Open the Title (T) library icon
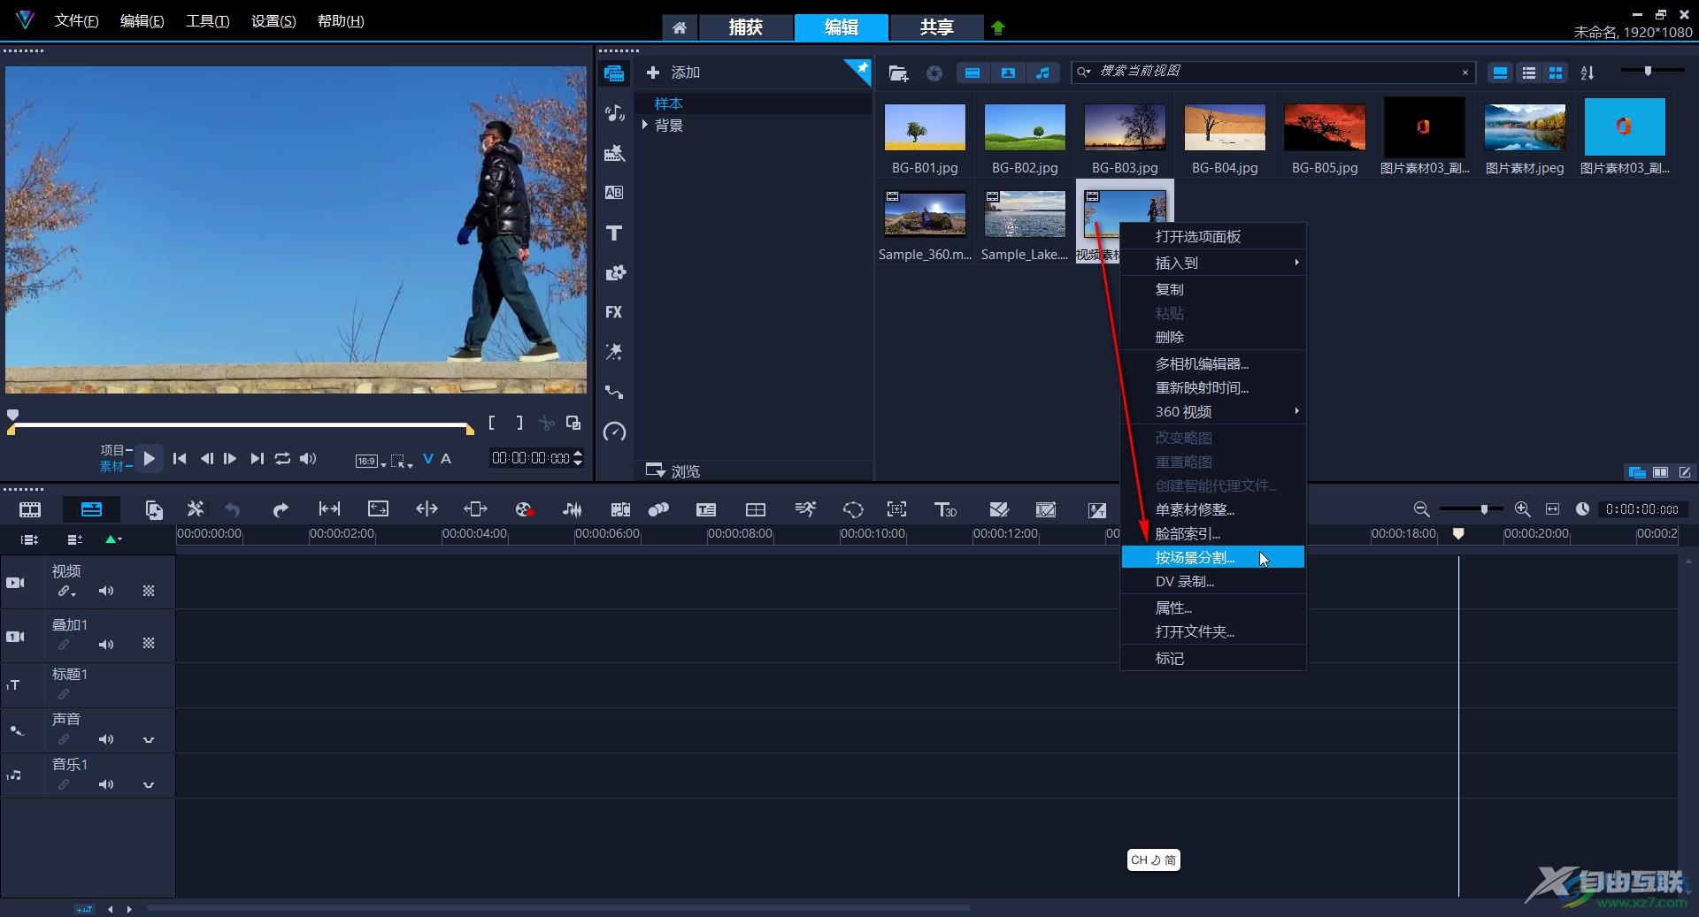 click(614, 233)
